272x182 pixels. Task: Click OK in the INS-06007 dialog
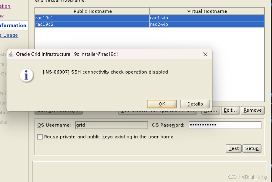point(162,104)
